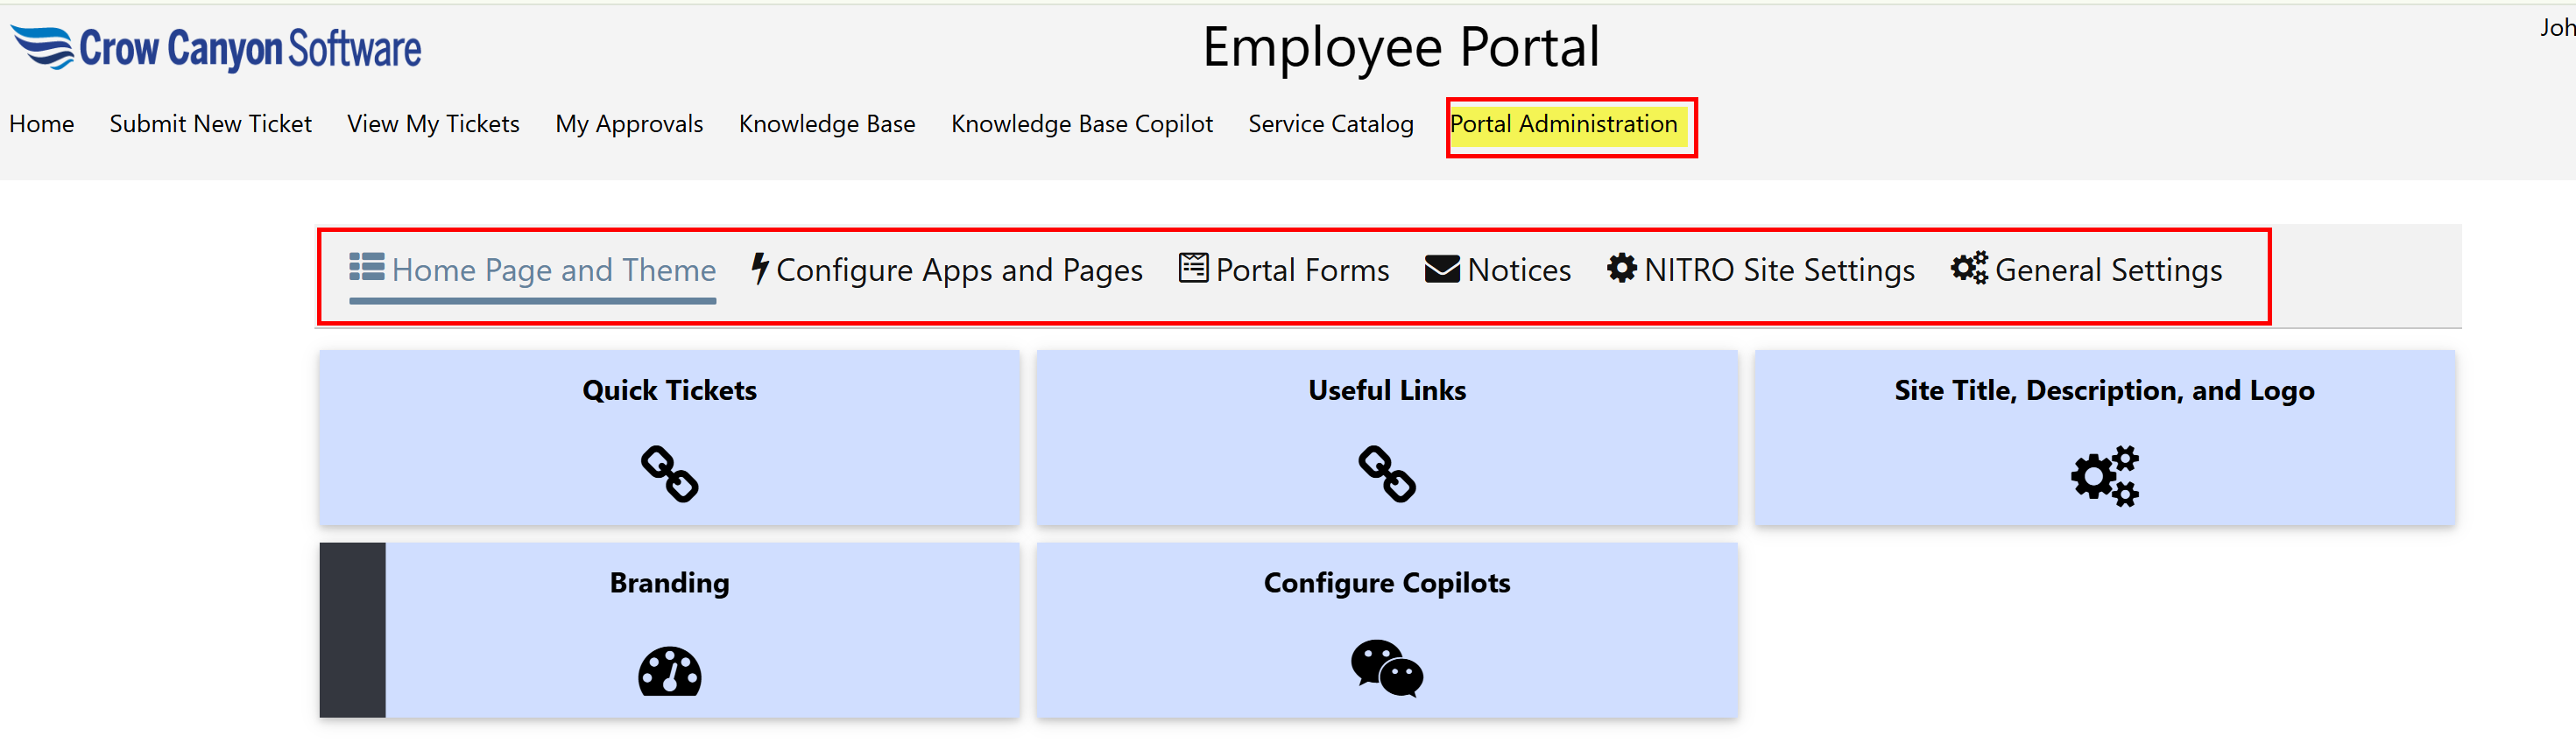Click the form icon beside Portal Forms
This screenshot has width=2576, height=743.
pos(1193,269)
